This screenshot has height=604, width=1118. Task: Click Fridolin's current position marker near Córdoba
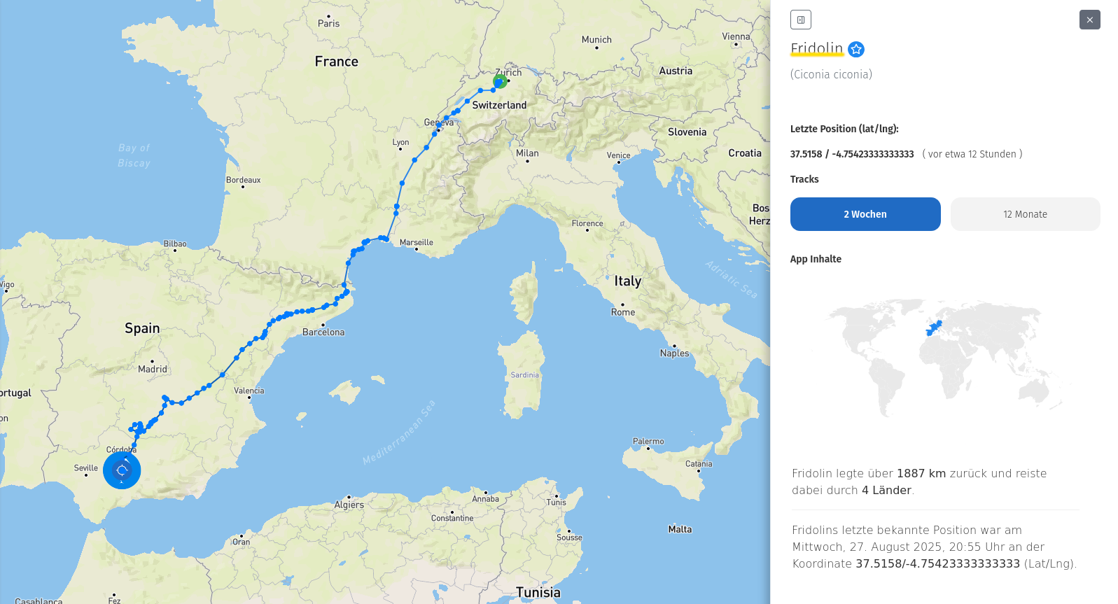122,470
